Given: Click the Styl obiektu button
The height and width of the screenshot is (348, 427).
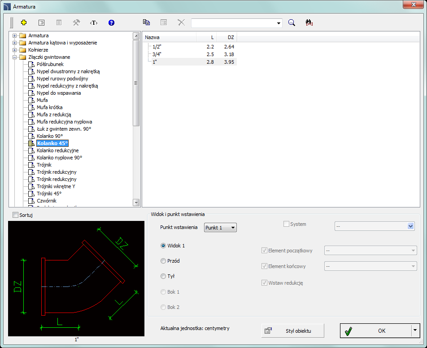Looking at the screenshot, I should (293, 331).
